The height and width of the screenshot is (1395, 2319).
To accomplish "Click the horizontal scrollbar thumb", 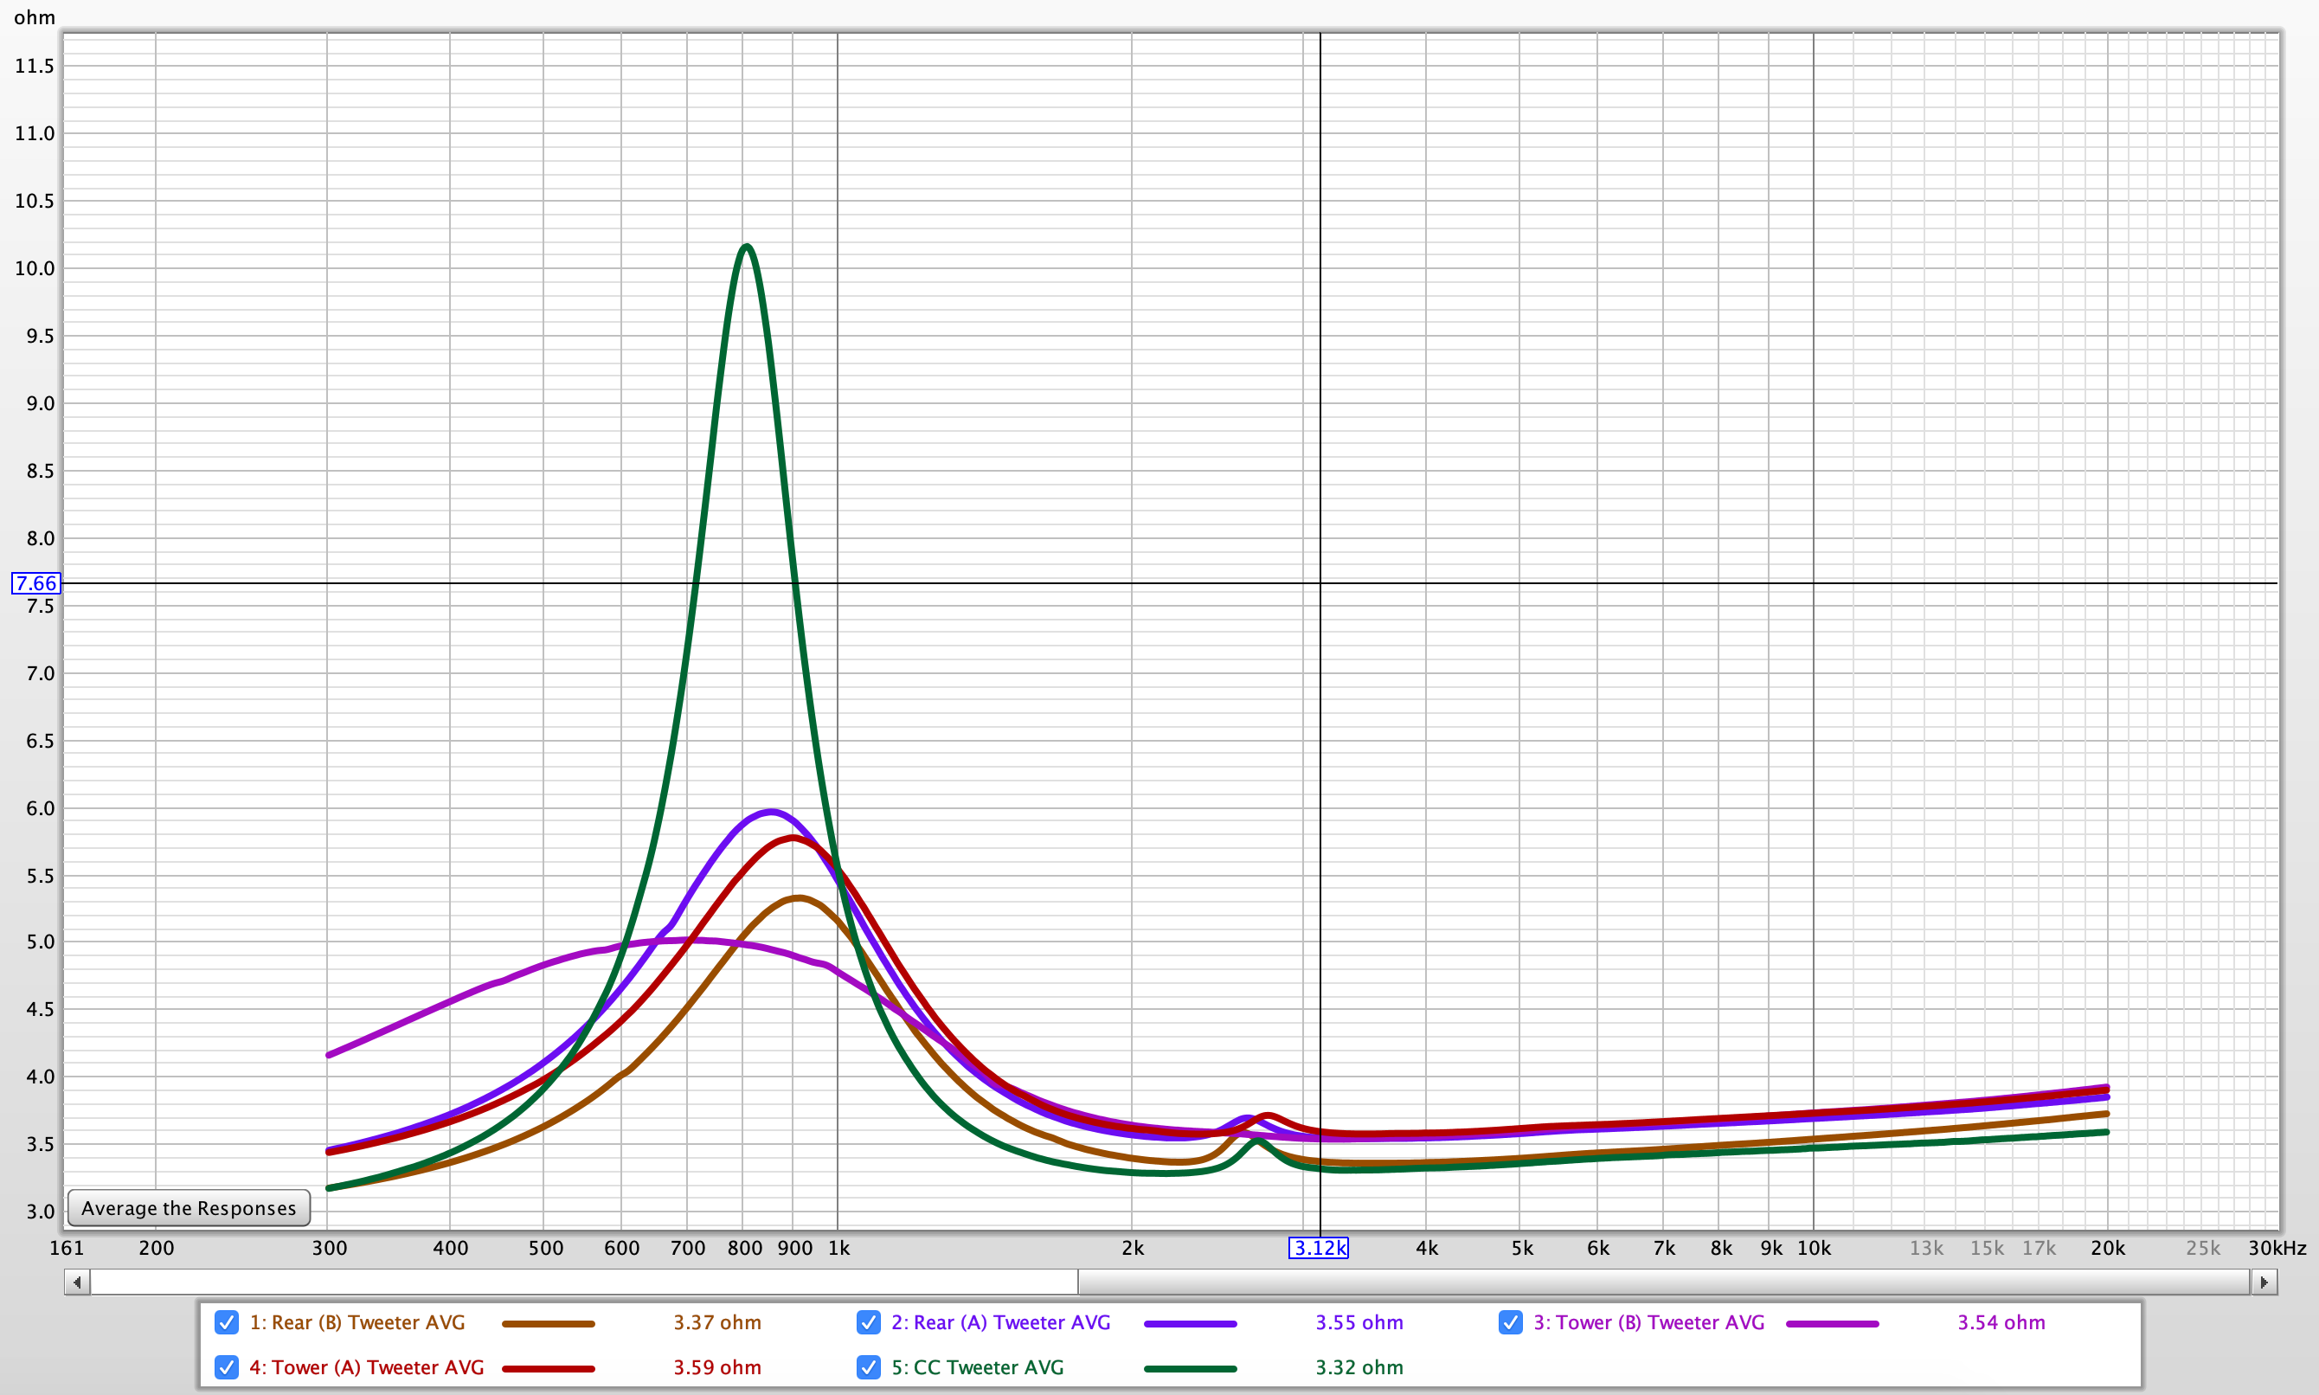I will point(1663,1282).
